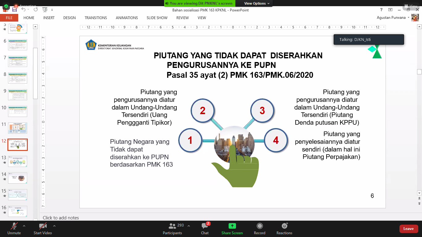Switch to the DESIGN ribbon tab
This screenshot has width=422, height=237.
click(x=70, y=18)
